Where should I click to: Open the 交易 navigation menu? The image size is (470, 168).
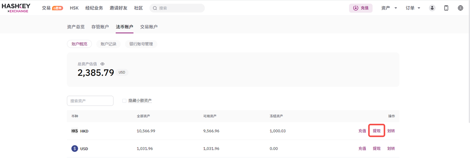[x=46, y=8]
